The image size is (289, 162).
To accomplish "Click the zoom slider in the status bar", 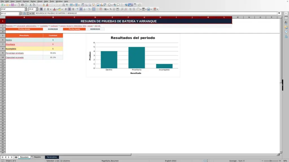I will pos(271,161).
